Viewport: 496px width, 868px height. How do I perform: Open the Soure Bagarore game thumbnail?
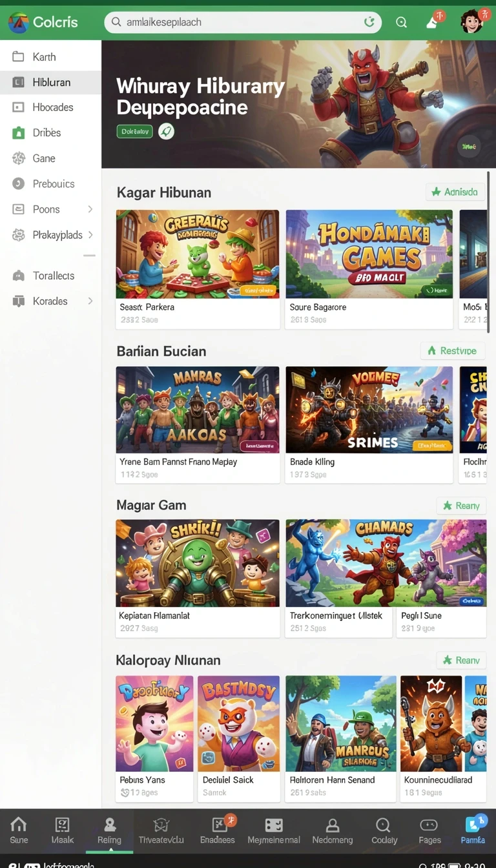369,254
